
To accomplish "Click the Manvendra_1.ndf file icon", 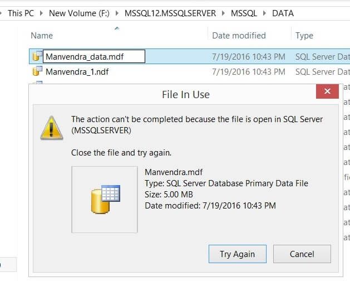I will tap(37, 71).
